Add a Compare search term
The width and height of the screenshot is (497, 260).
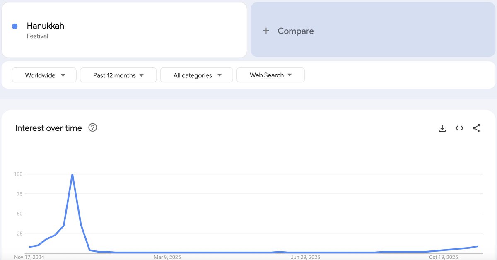[373, 30]
